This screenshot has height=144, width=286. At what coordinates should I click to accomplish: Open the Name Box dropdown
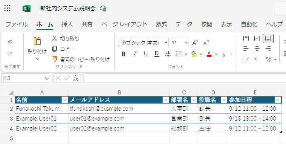click(47, 79)
